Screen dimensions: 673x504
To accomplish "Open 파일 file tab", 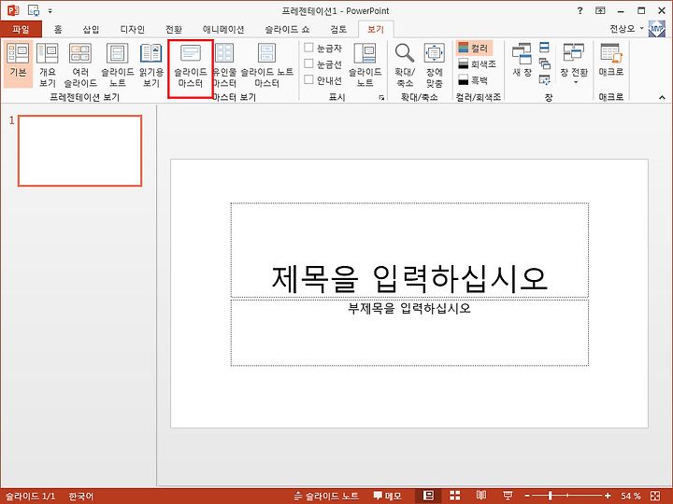I will click(x=21, y=29).
